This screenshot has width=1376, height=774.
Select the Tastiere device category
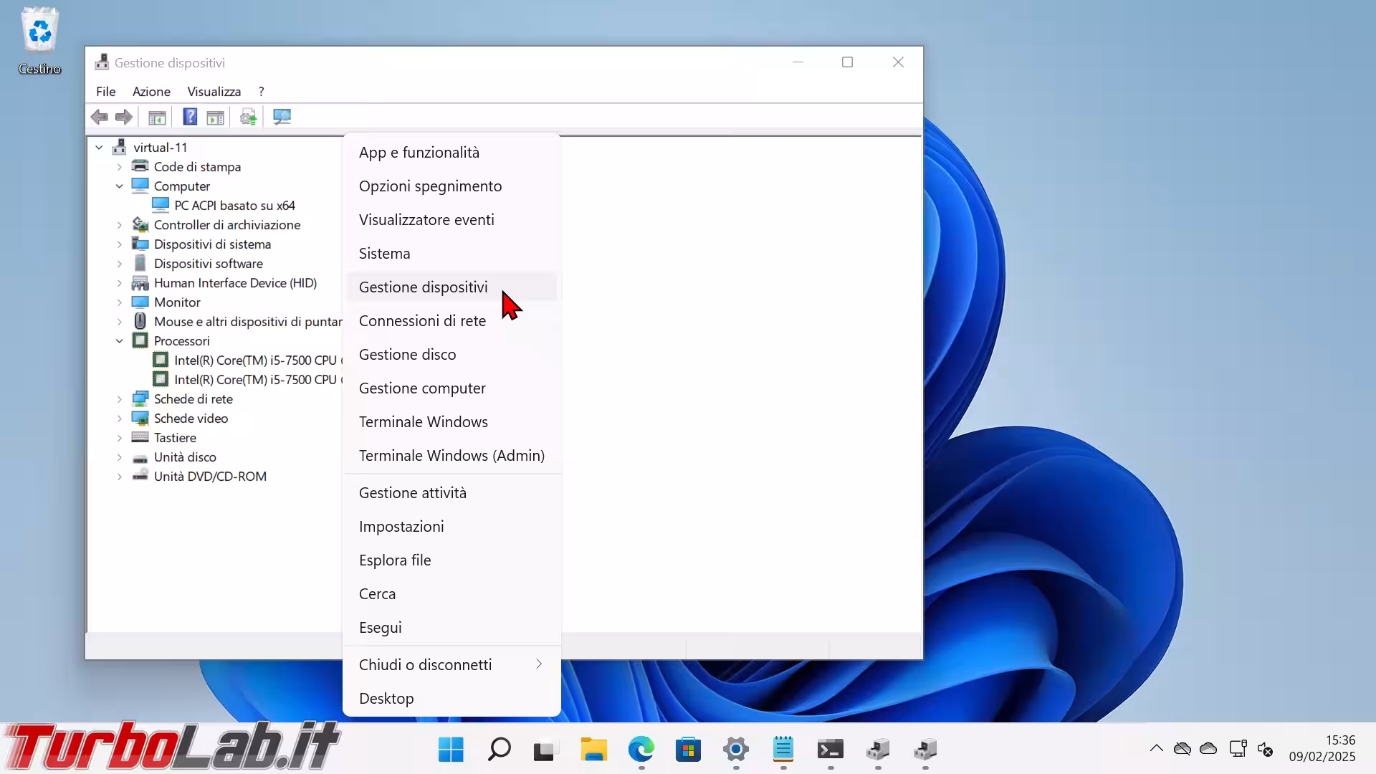pyautogui.click(x=175, y=438)
